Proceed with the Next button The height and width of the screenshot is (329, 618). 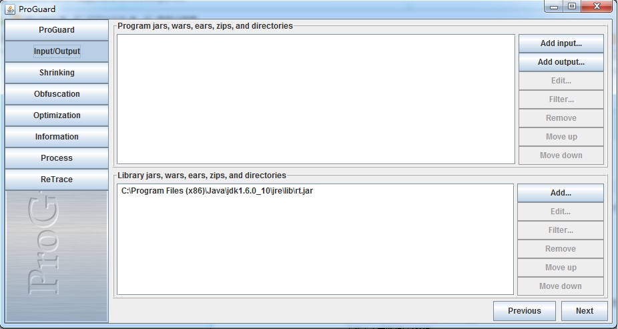(584, 311)
